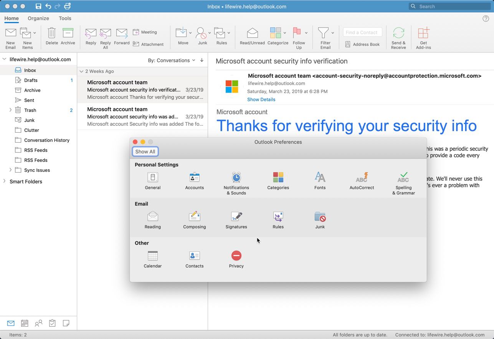
Task: Toggle Read/Unread status
Action: point(252,37)
